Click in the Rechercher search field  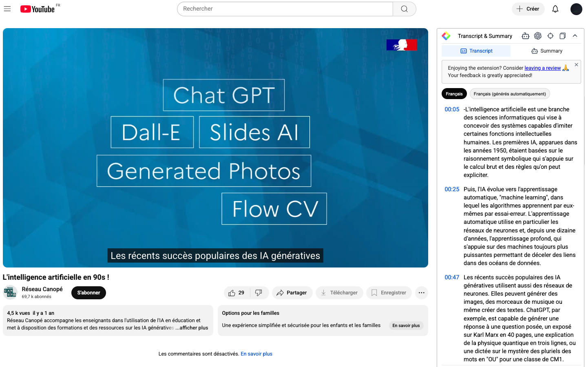click(285, 9)
